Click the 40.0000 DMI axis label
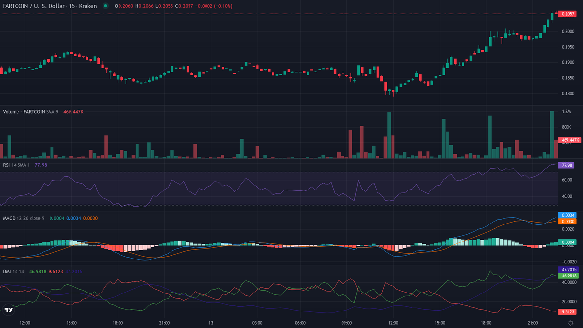This screenshot has width=583, height=328. [568, 282]
